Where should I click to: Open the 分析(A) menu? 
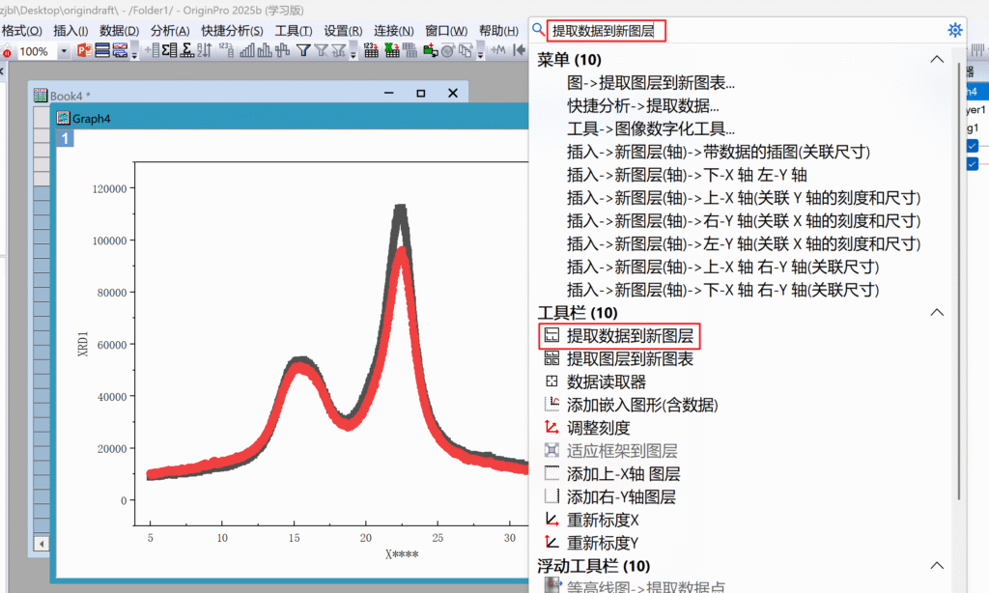(170, 31)
